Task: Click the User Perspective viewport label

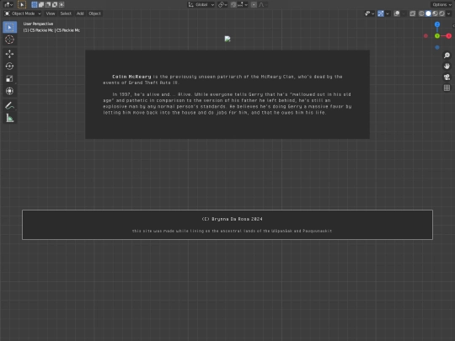Action: click(x=38, y=24)
